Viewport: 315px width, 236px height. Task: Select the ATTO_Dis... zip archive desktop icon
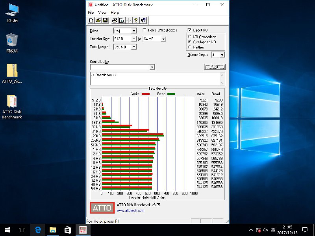12,73
